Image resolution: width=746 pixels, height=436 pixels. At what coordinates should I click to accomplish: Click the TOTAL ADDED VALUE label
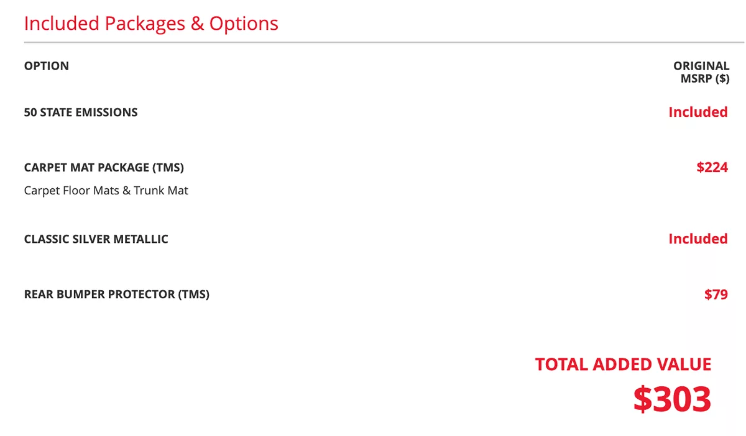click(623, 365)
